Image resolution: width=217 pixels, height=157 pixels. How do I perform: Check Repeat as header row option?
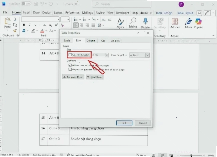coord(70,69)
